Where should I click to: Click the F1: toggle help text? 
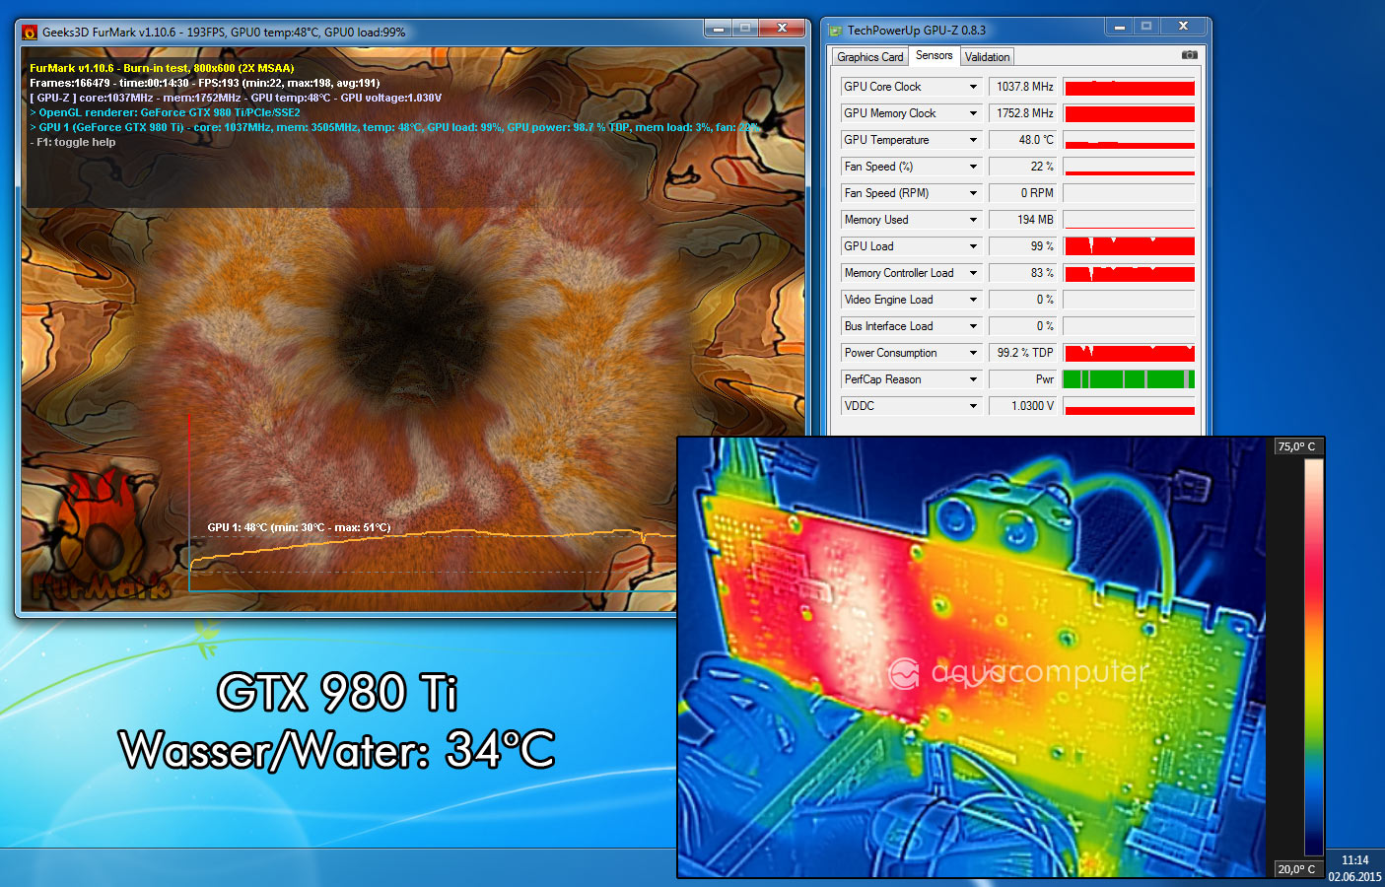tap(73, 143)
